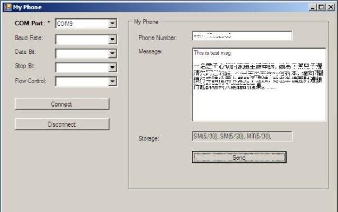Expand the Flow Control dropdown
338x212 pixels.
pyautogui.click(x=112, y=81)
